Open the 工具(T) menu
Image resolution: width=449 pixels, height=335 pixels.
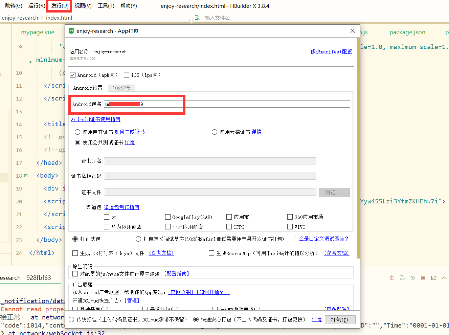click(x=106, y=6)
